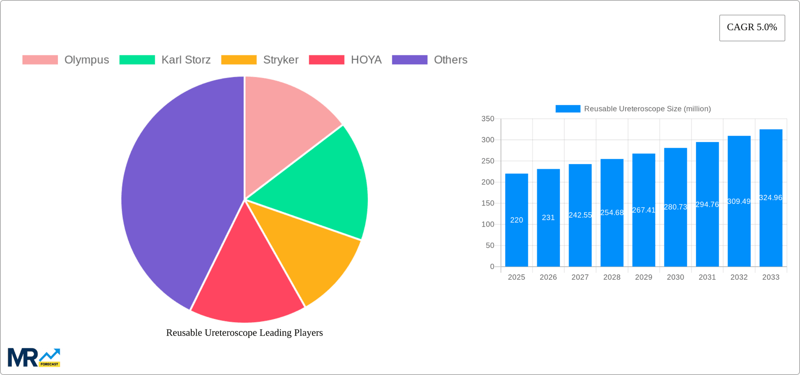
Task: Click the Stryker legend marker
Action: (x=240, y=60)
